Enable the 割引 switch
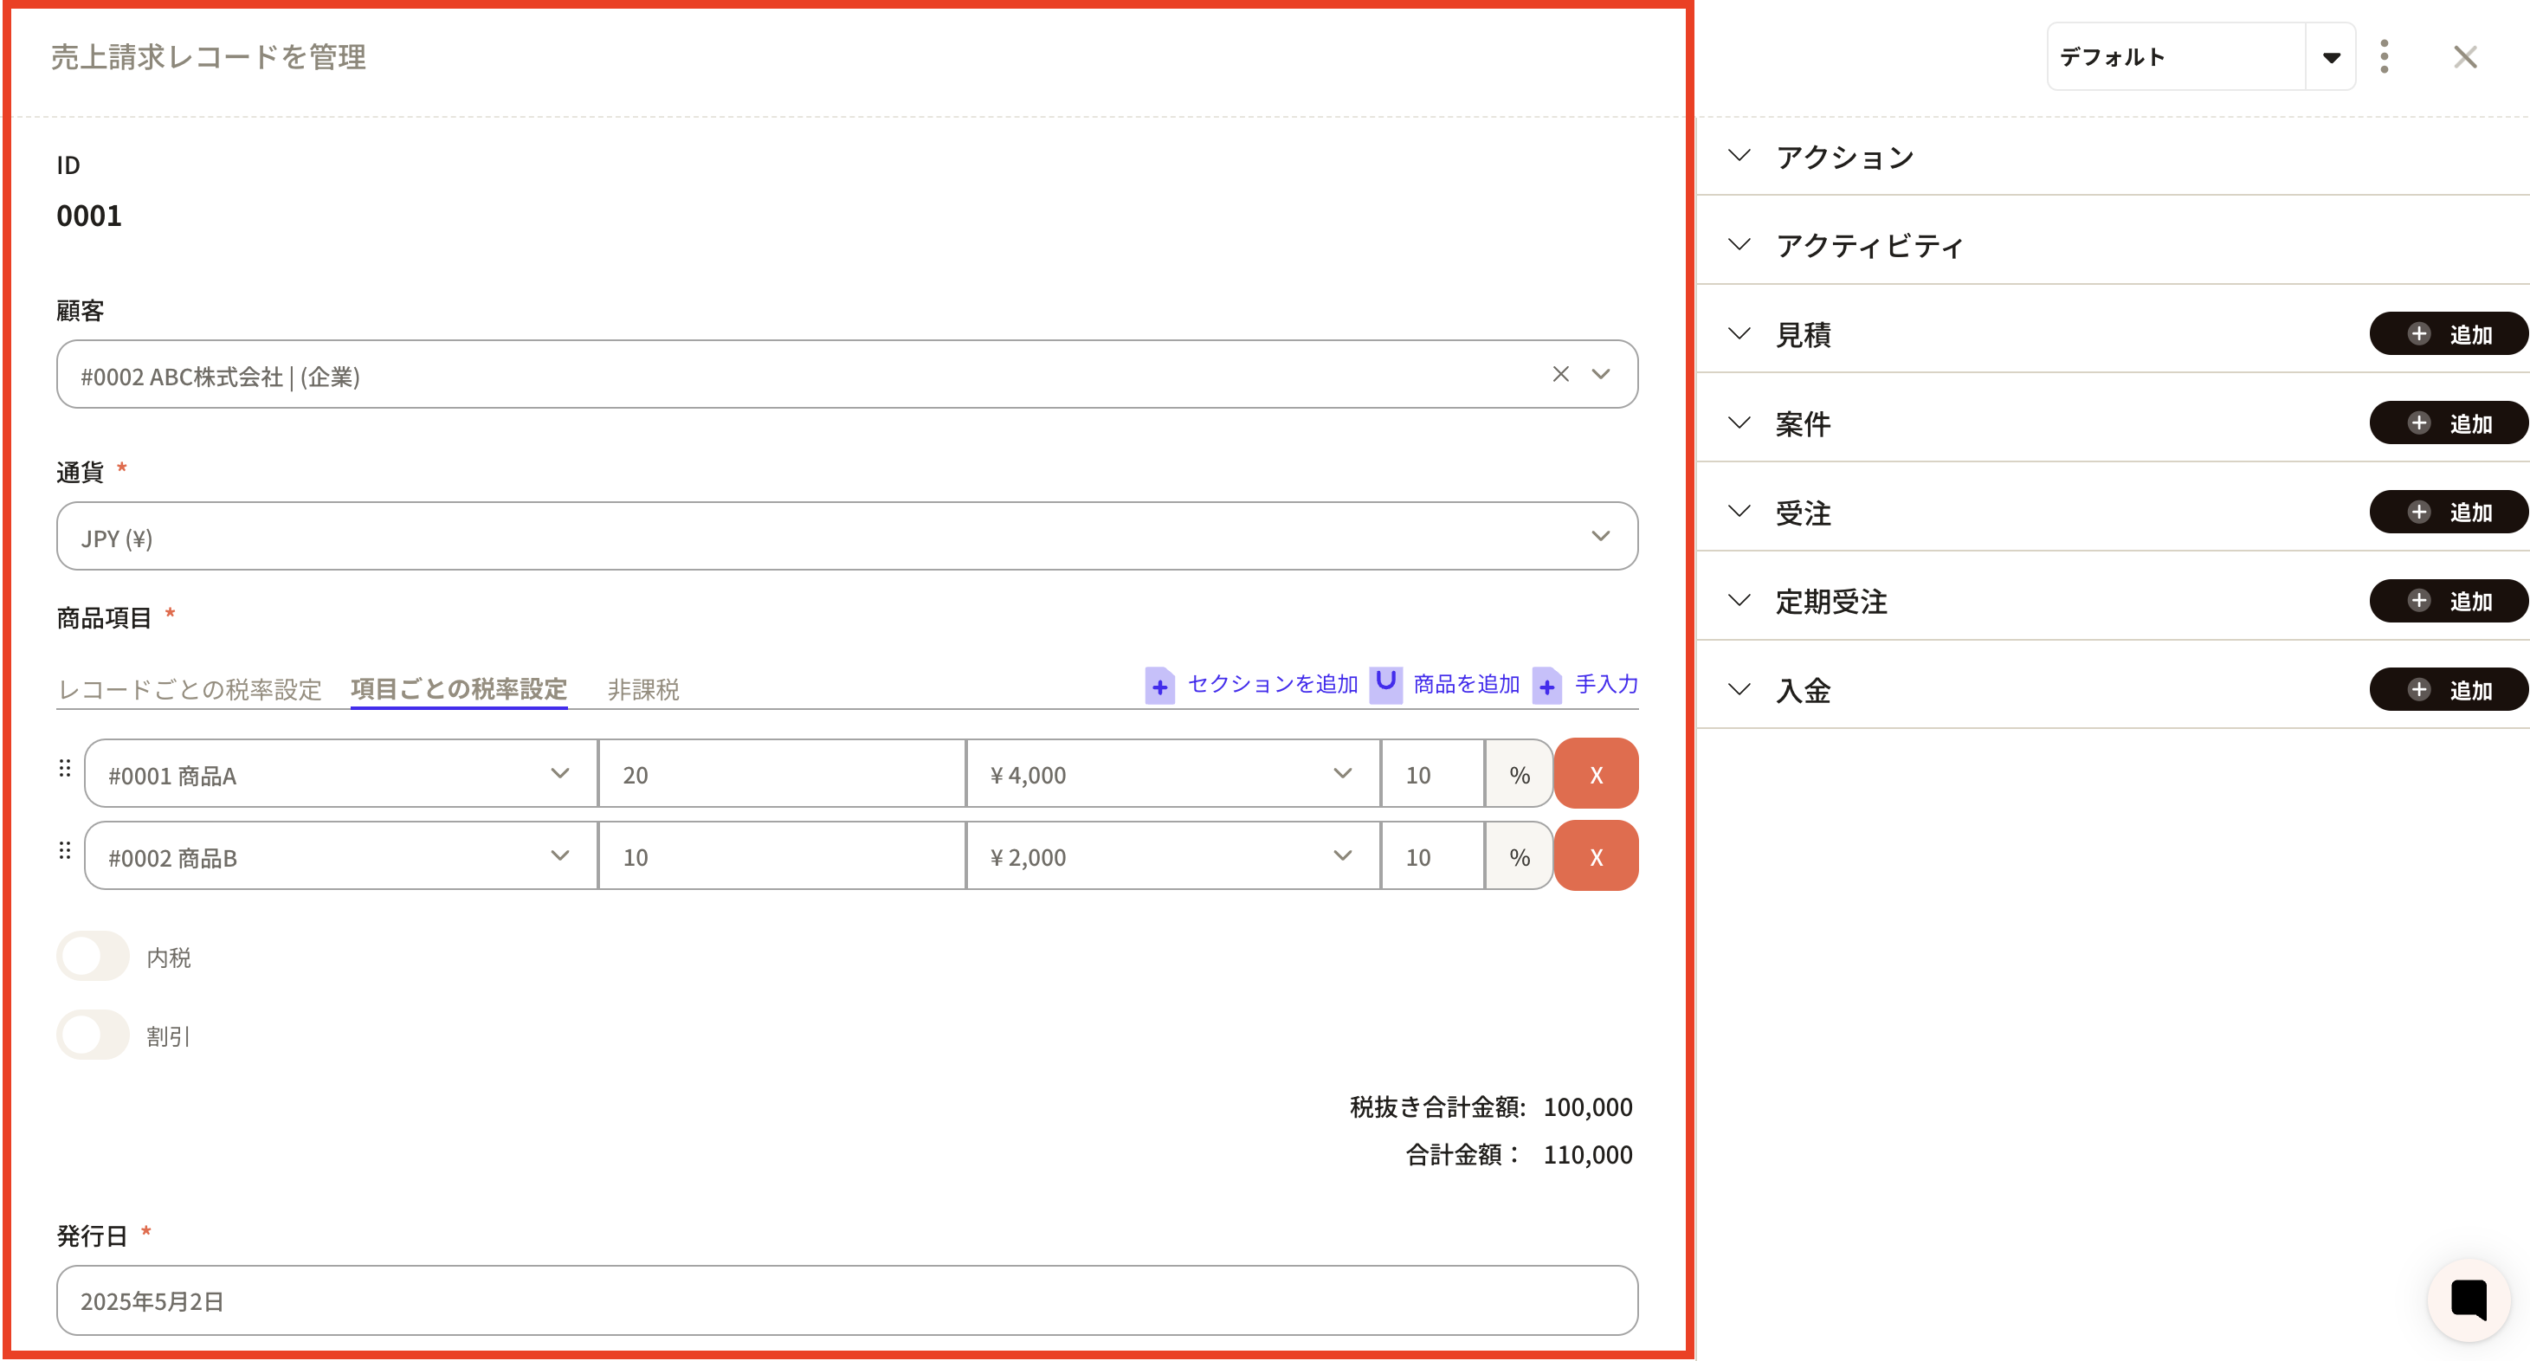Screen dimensions: 2530x1361 click(x=94, y=1035)
